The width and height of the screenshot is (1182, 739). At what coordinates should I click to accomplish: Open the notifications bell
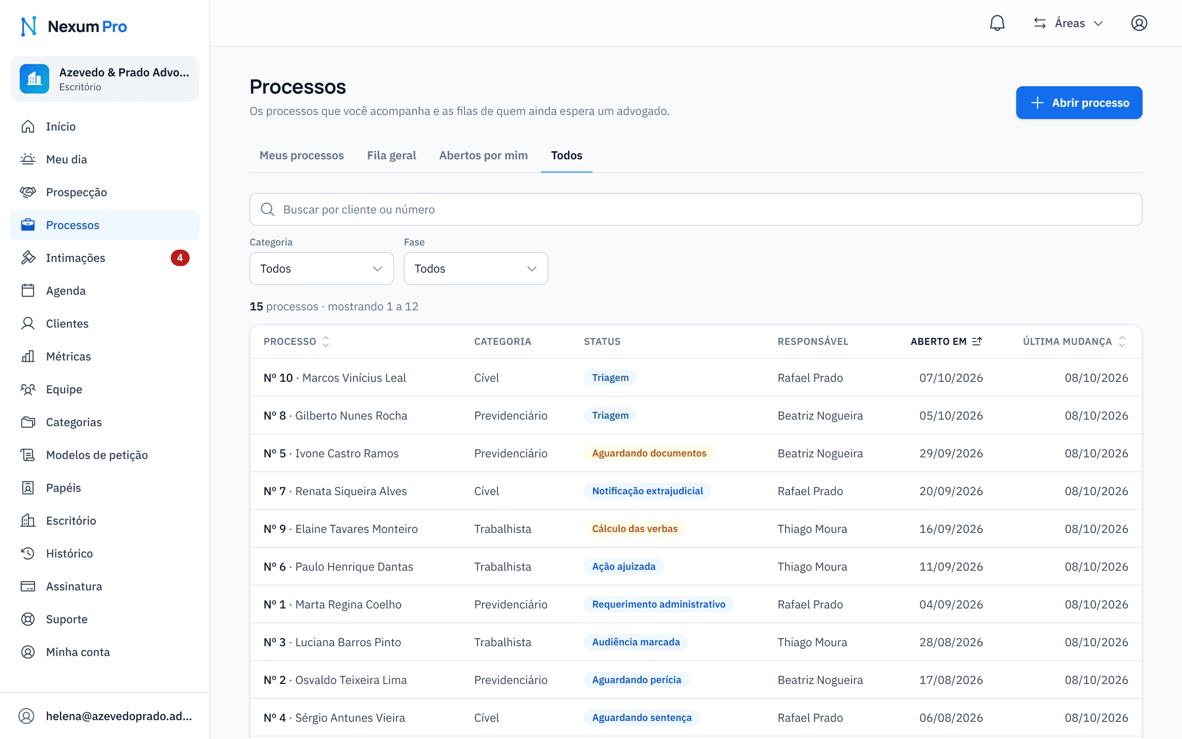tap(997, 23)
